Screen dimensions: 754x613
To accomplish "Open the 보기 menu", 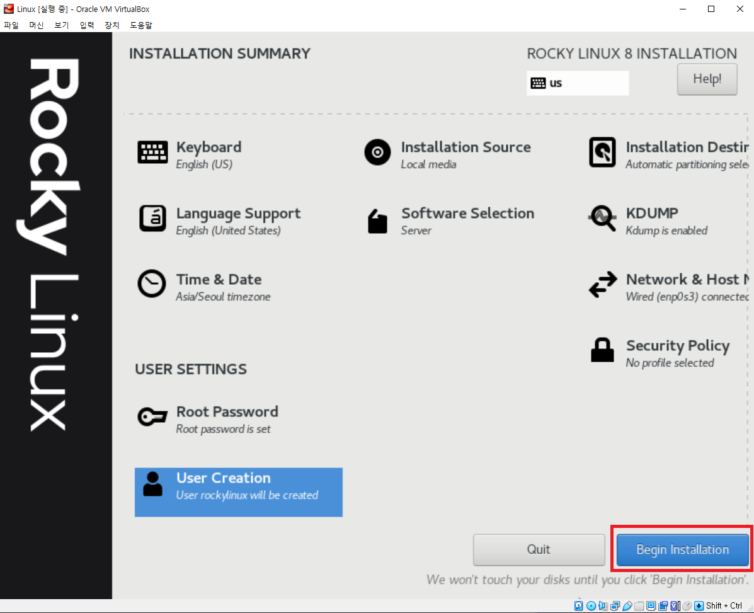I will 62,25.
